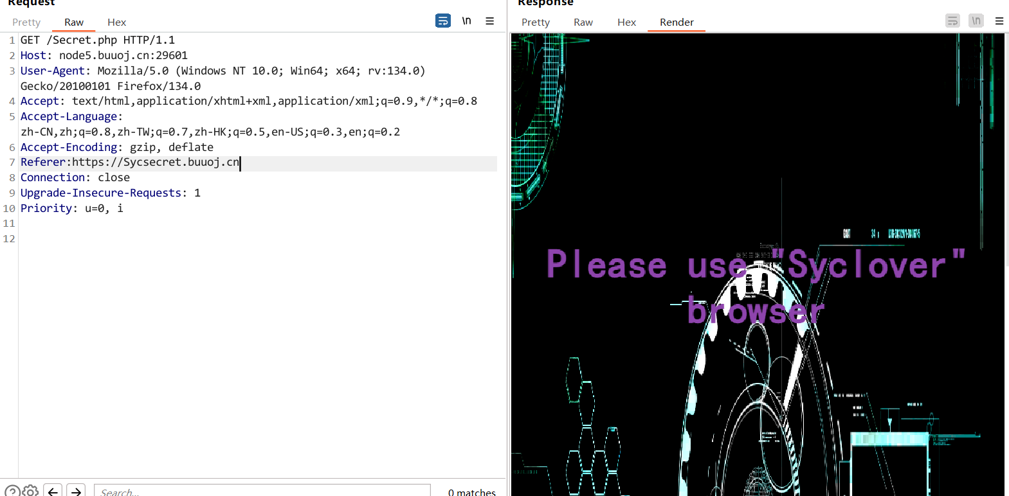The height and width of the screenshot is (496, 1009).
Task: Switch Request view to Hex tab
Action: click(116, 22)
